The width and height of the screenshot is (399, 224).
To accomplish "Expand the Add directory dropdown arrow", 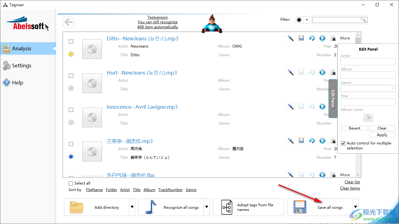I will (132, 207).
